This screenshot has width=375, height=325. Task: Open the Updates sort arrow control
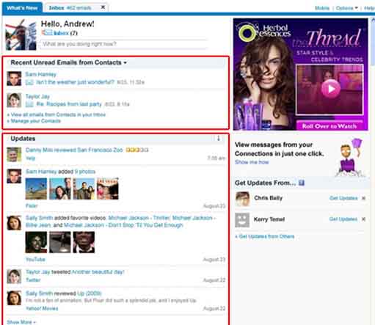[219, 139]
